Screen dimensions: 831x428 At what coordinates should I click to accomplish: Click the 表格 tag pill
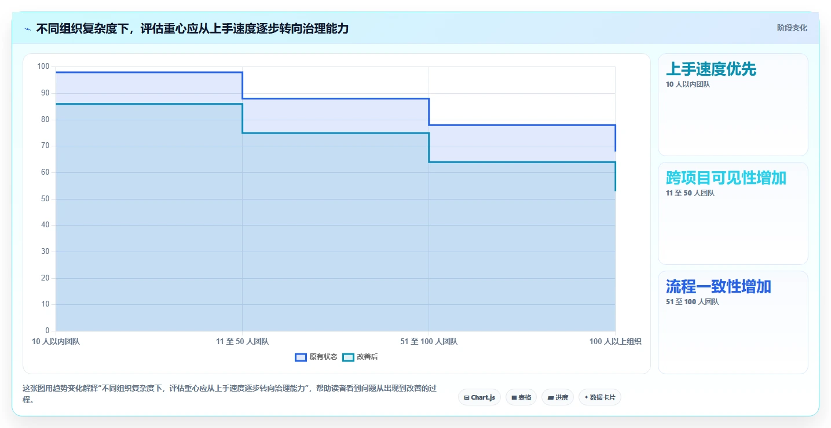point(521,397)
